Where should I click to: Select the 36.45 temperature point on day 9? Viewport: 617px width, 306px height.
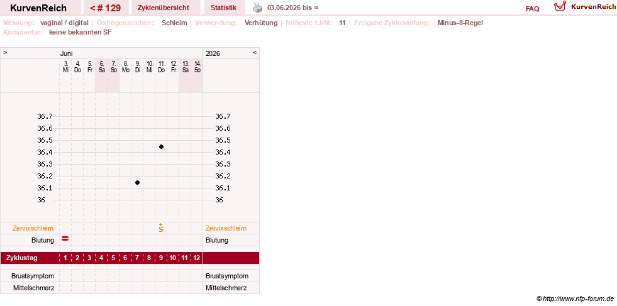pos(162,146)
